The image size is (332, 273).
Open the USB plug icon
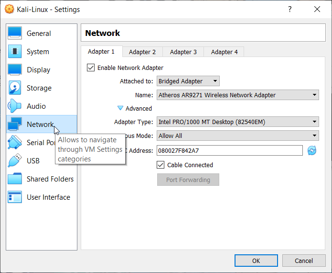(15, 160)
